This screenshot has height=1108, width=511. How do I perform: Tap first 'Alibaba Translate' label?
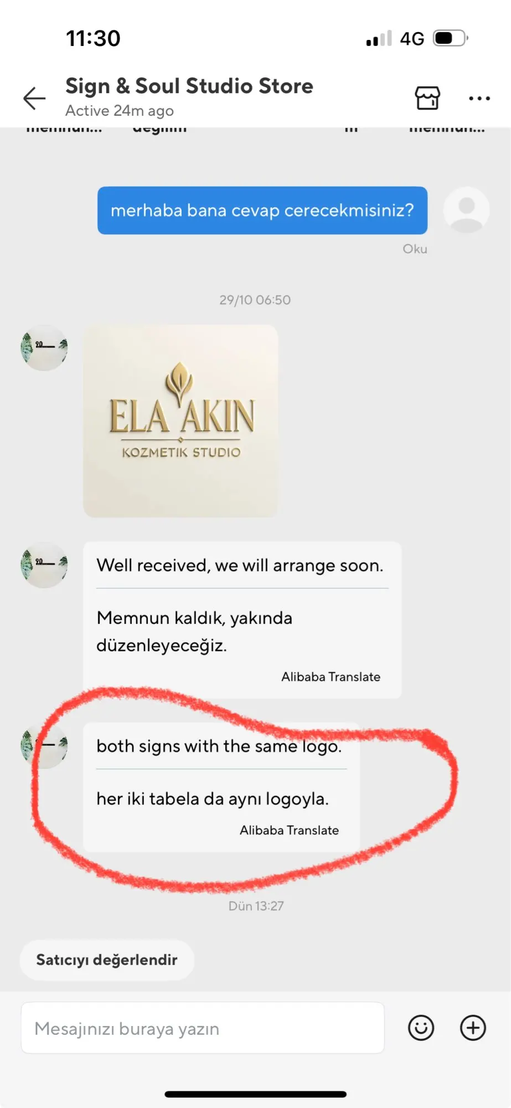pos(331,676)
